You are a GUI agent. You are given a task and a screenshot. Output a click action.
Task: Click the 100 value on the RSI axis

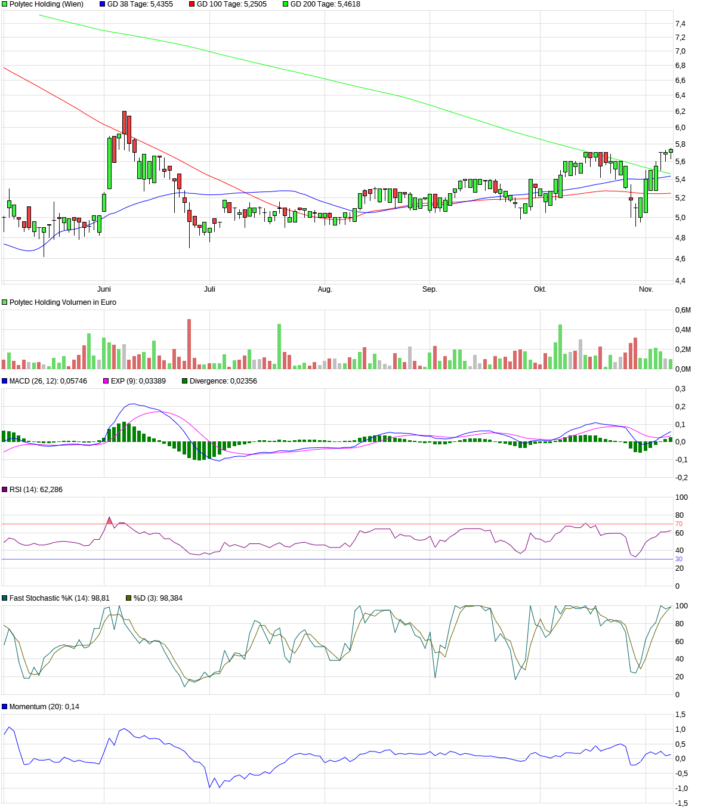[681, 497]
